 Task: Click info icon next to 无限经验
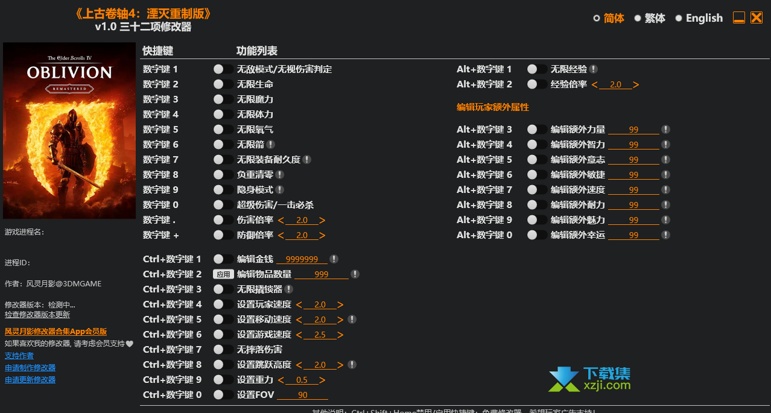click(x=594, y=69)
